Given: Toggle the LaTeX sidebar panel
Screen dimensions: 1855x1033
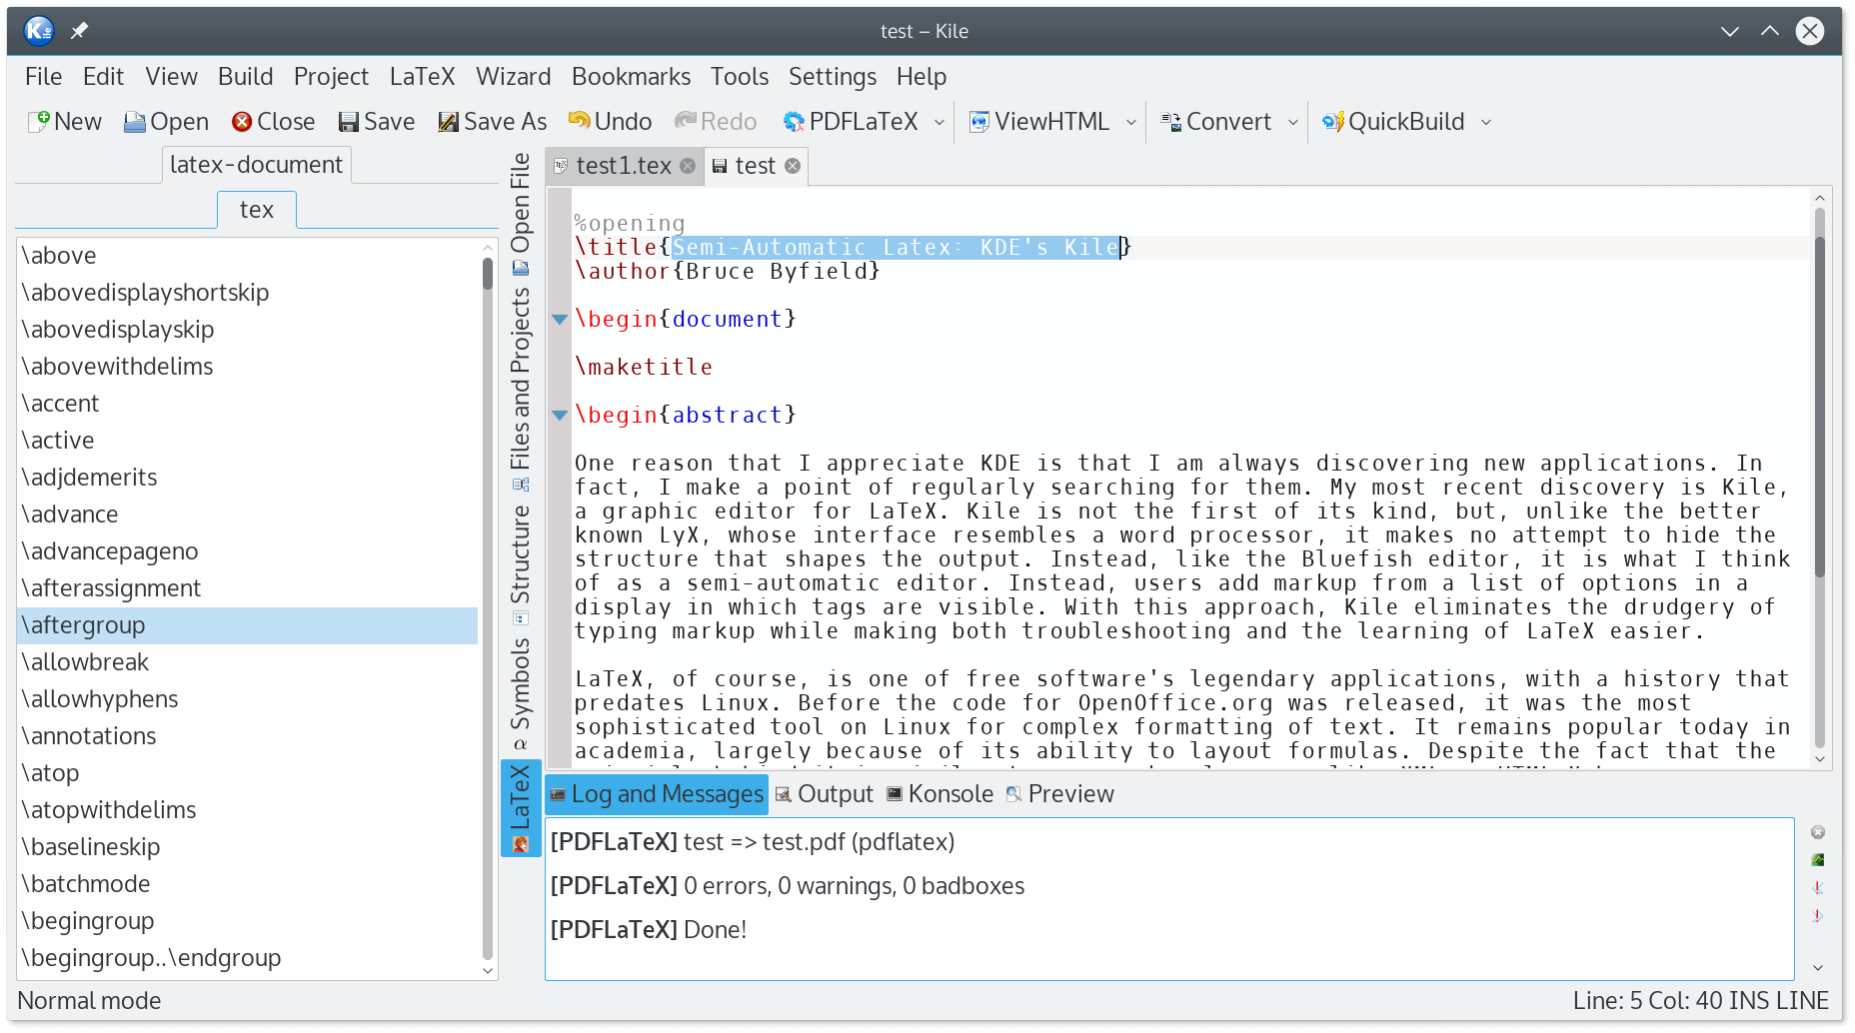Looking at the screenshot, I should [x=521, y=808].
